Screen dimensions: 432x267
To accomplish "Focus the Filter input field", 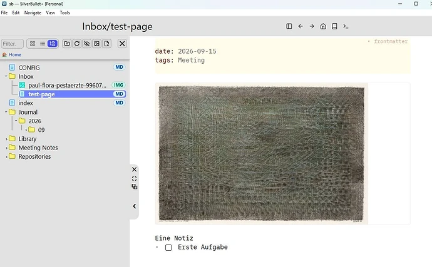I will [13, 44].
